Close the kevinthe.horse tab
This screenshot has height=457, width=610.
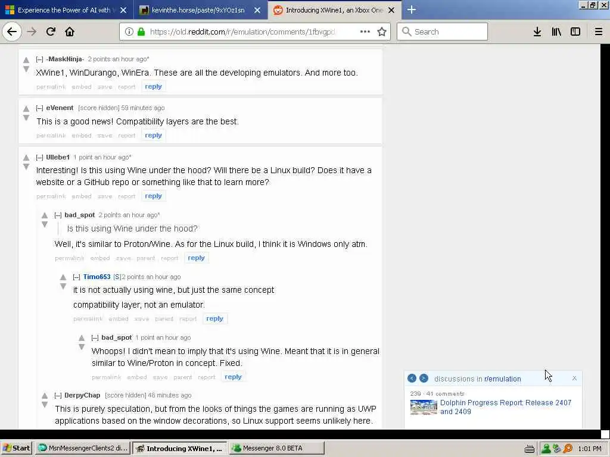[x=257, y=10]
